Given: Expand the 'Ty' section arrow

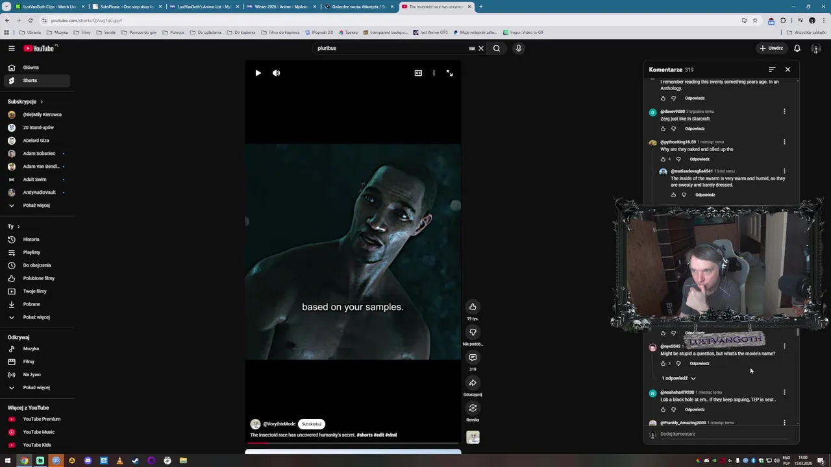Looking at the screenshot, I should click(18, 226).
